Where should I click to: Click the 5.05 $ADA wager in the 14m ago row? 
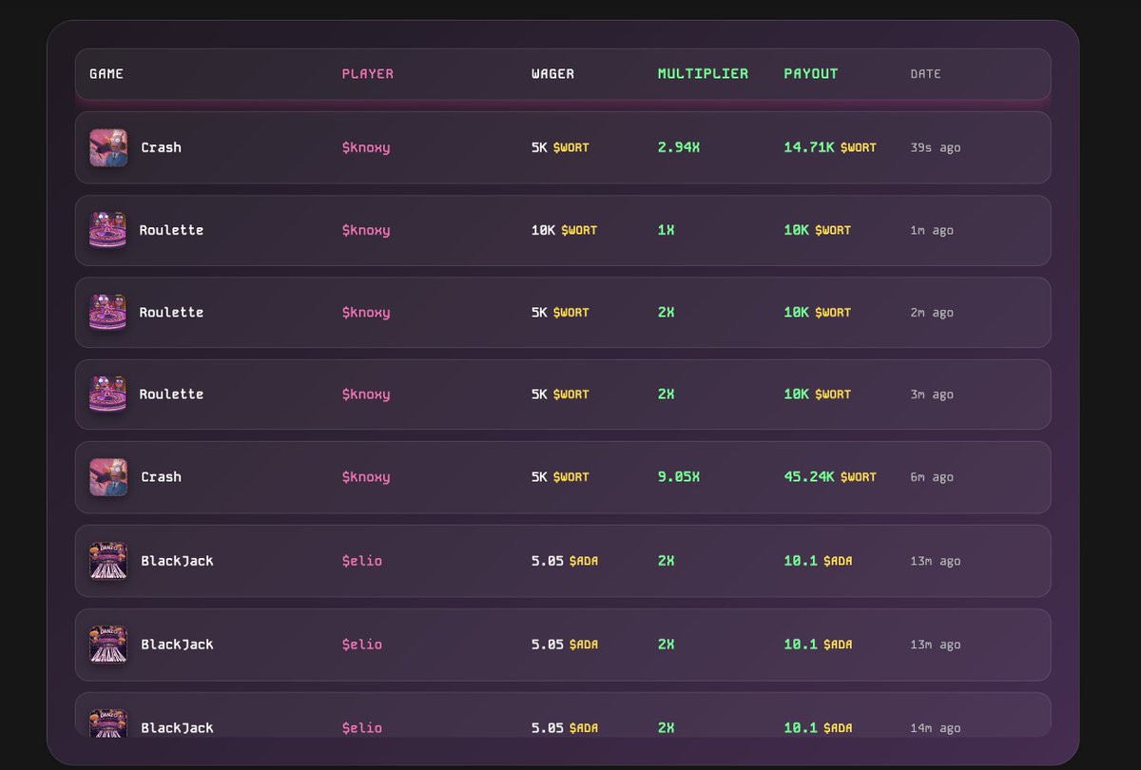tap(565, 728)
